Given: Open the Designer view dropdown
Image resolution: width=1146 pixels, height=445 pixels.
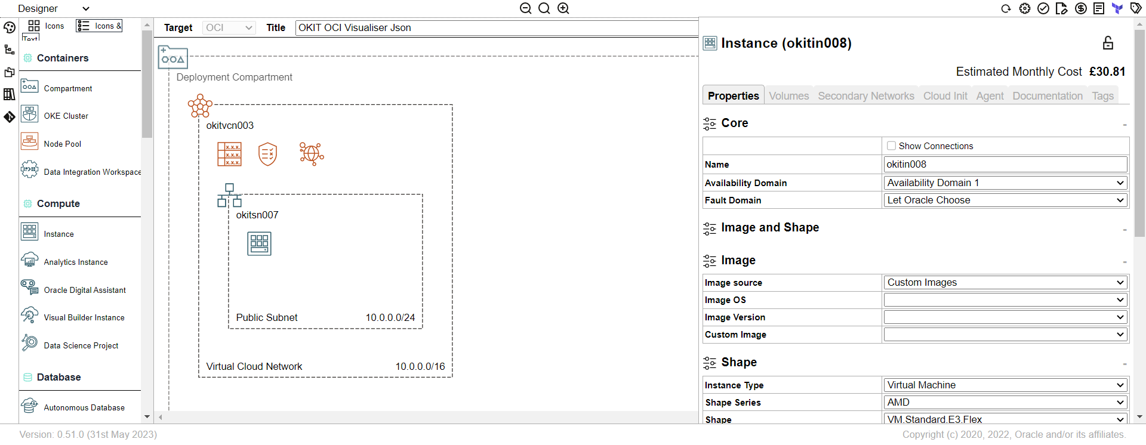Looking at the screenshot, I should tap(54, 8).
